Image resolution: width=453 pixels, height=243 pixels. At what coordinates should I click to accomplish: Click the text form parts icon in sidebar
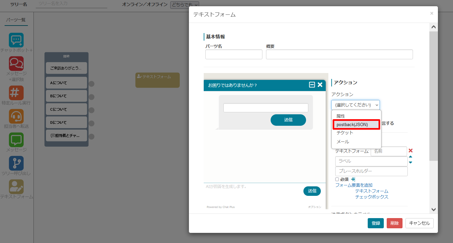pos(16,186)
